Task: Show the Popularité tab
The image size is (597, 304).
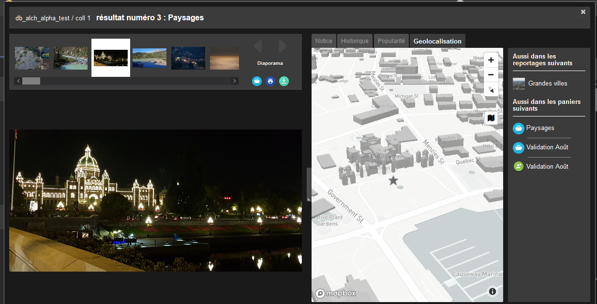Action: (391, 41)
